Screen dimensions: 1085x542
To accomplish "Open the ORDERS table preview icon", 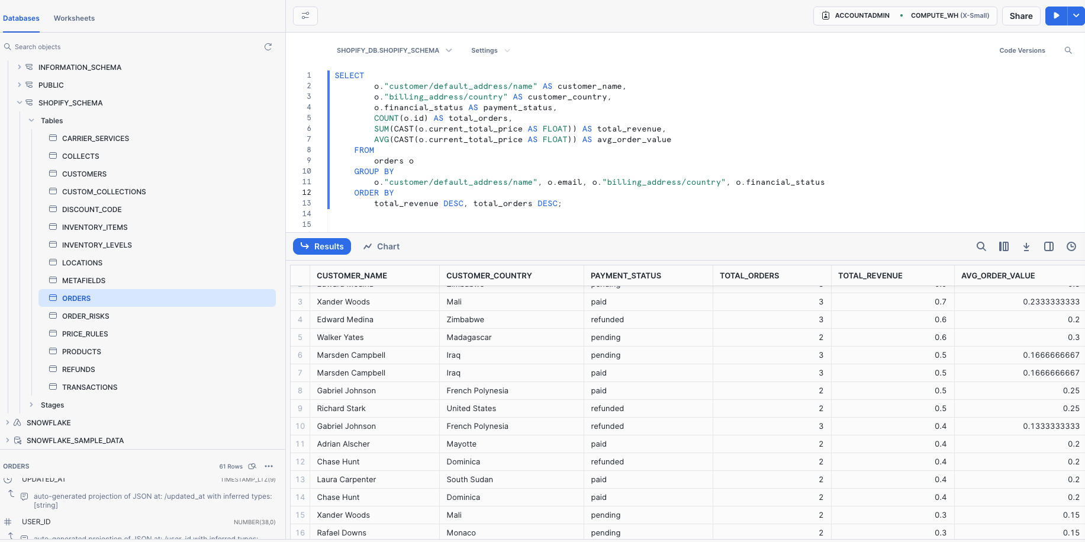I will tap(252, 466).
